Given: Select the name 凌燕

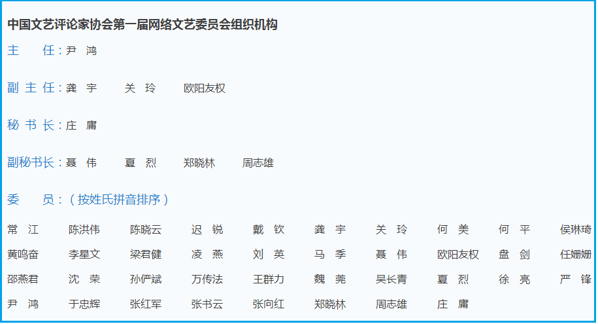Looking at the screenshot, I should pyautogui.click(x=207, y=255).
